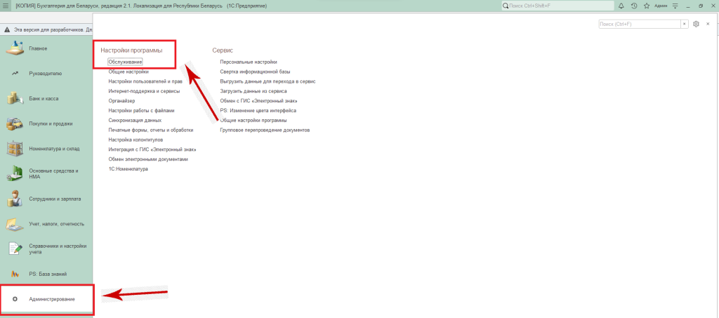Click the Покупки и продажи icon
719x318 pixels.
pyautogui.click(x=15, y=124)
